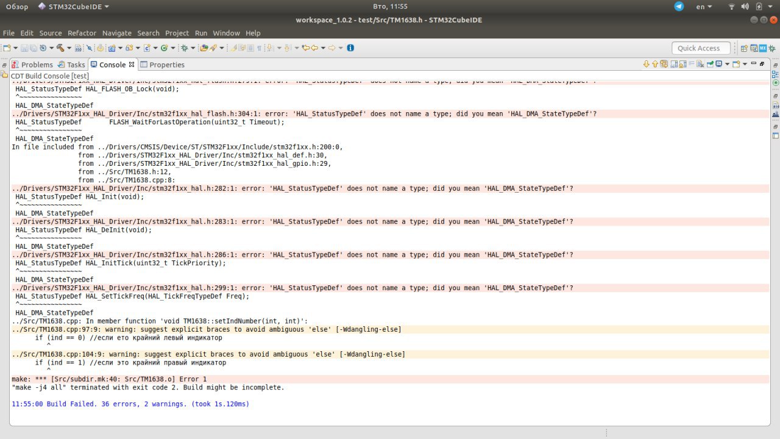Toggle console word wrap button
This screenshot has width=780, height=439.
coord(692,63)
